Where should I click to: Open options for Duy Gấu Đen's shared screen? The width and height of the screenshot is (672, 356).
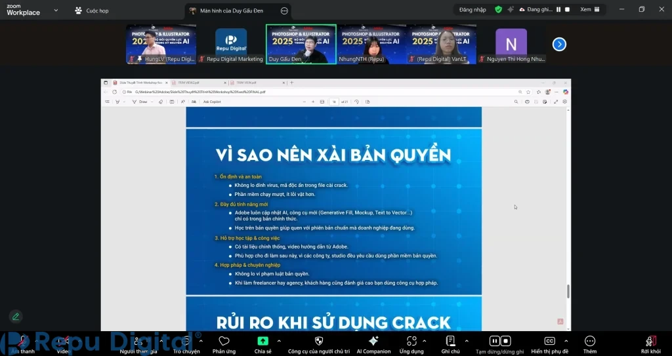coord(283,10)
